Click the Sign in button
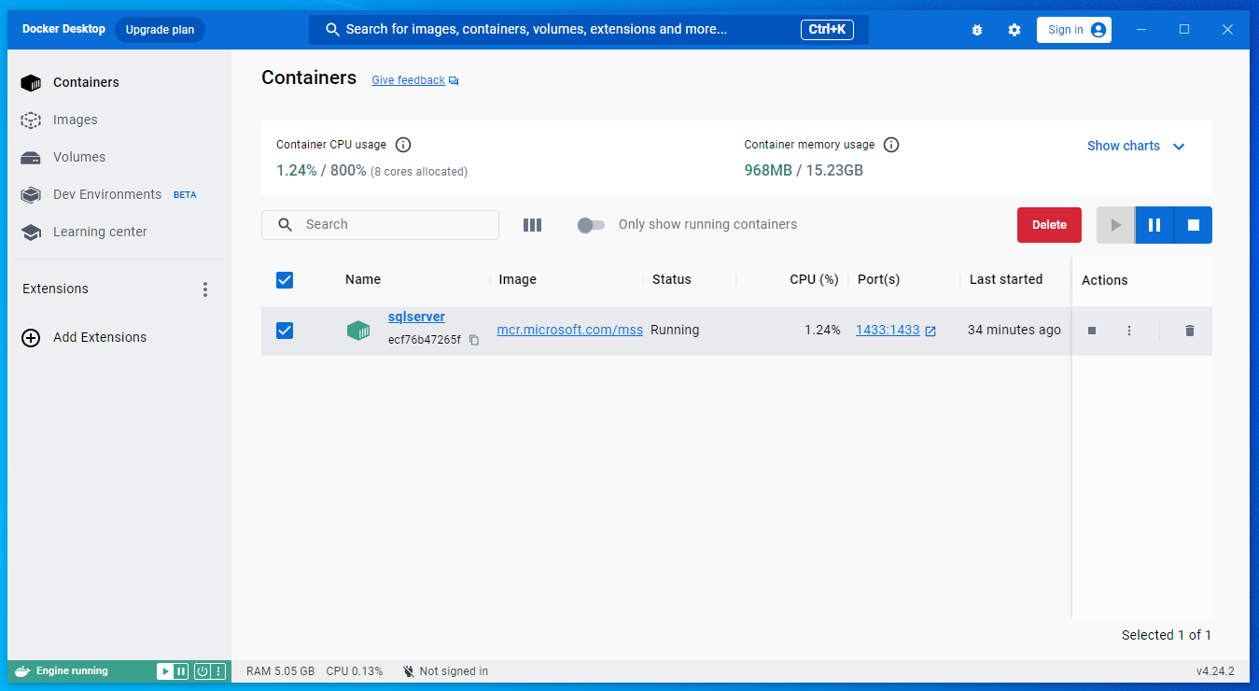Screen dimensions: 1259x691 [x=1074, y=30]
